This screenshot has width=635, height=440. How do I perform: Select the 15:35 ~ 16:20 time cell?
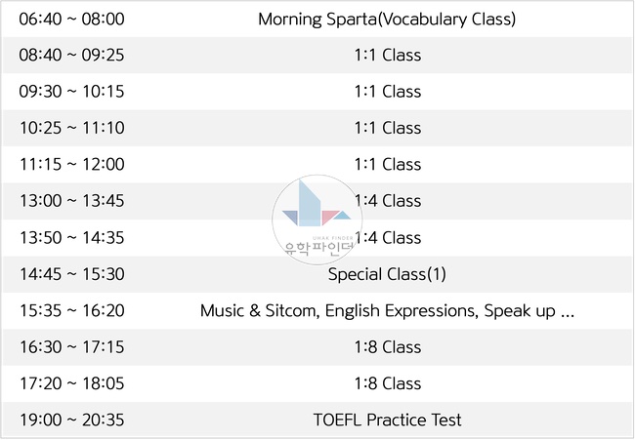(72, 311)
